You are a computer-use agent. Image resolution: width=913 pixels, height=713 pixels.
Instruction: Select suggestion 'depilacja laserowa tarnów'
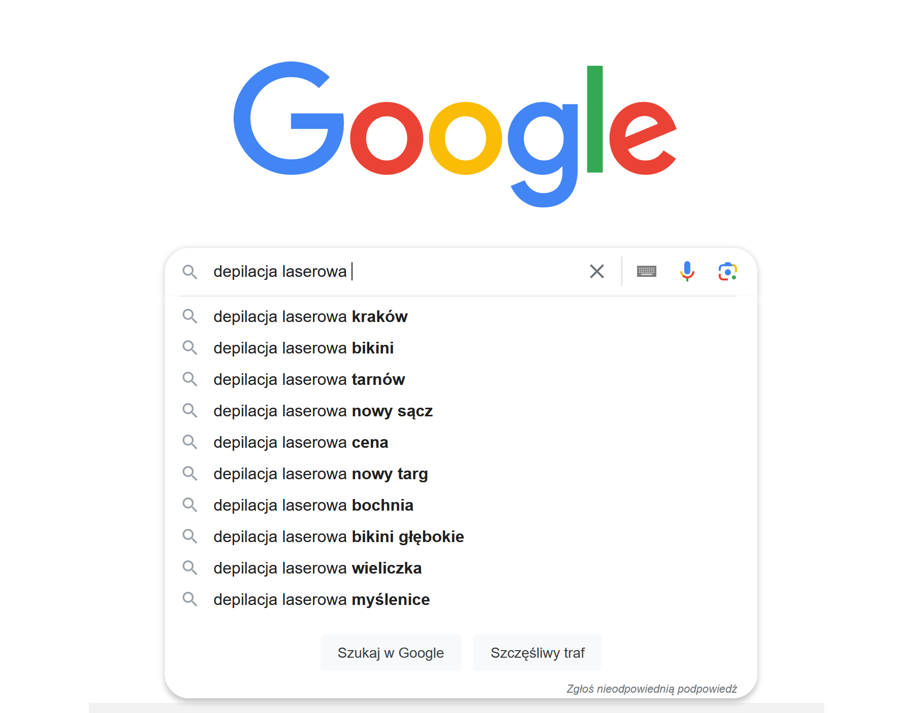pyautogui.click(x=309, y=379)
